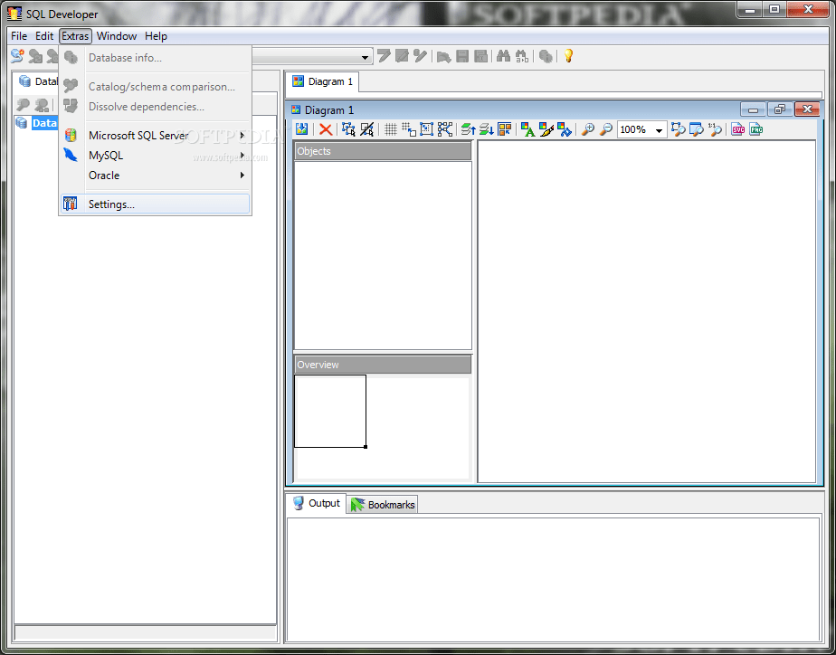Click the fill paint bucket icon
This screenshot has height=655, width=836.
(x=564, y=129)
